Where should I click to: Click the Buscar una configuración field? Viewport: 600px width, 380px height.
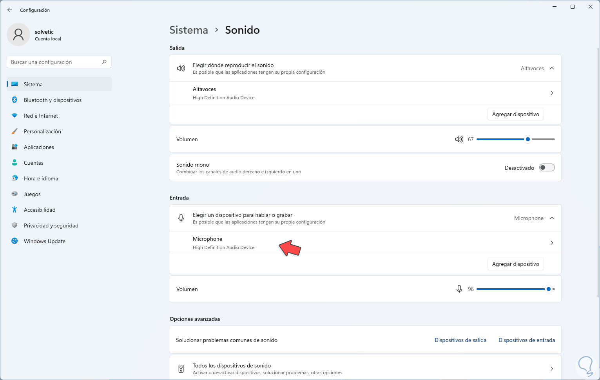pyautogui.click(x=55, y=62)
